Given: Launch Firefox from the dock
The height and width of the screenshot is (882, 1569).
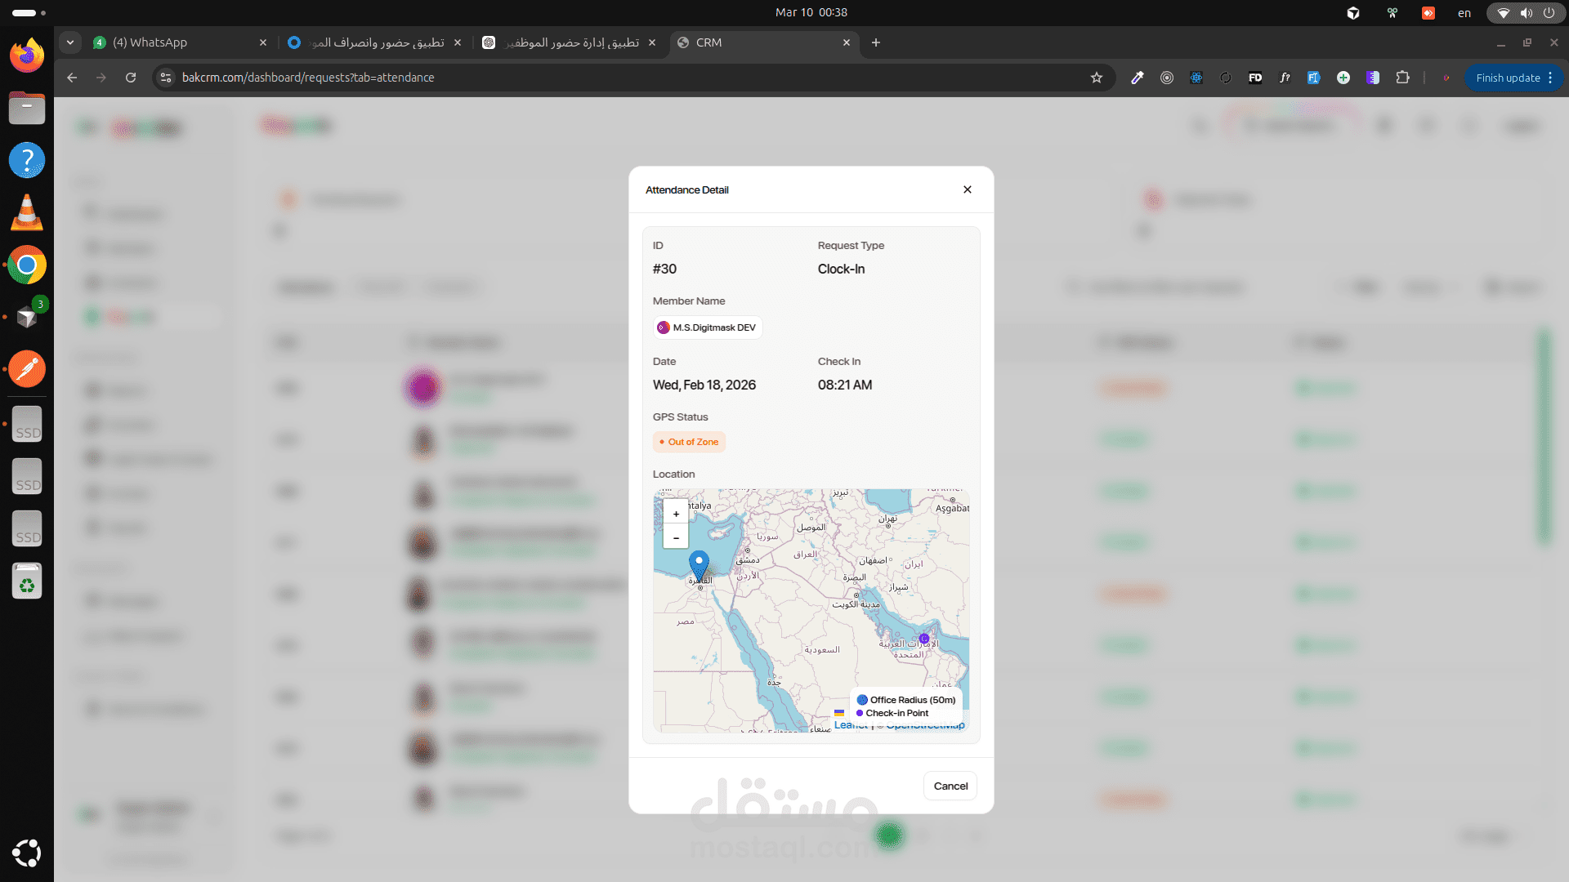Looking at the screenshot, I should click(x=27, y=55).
